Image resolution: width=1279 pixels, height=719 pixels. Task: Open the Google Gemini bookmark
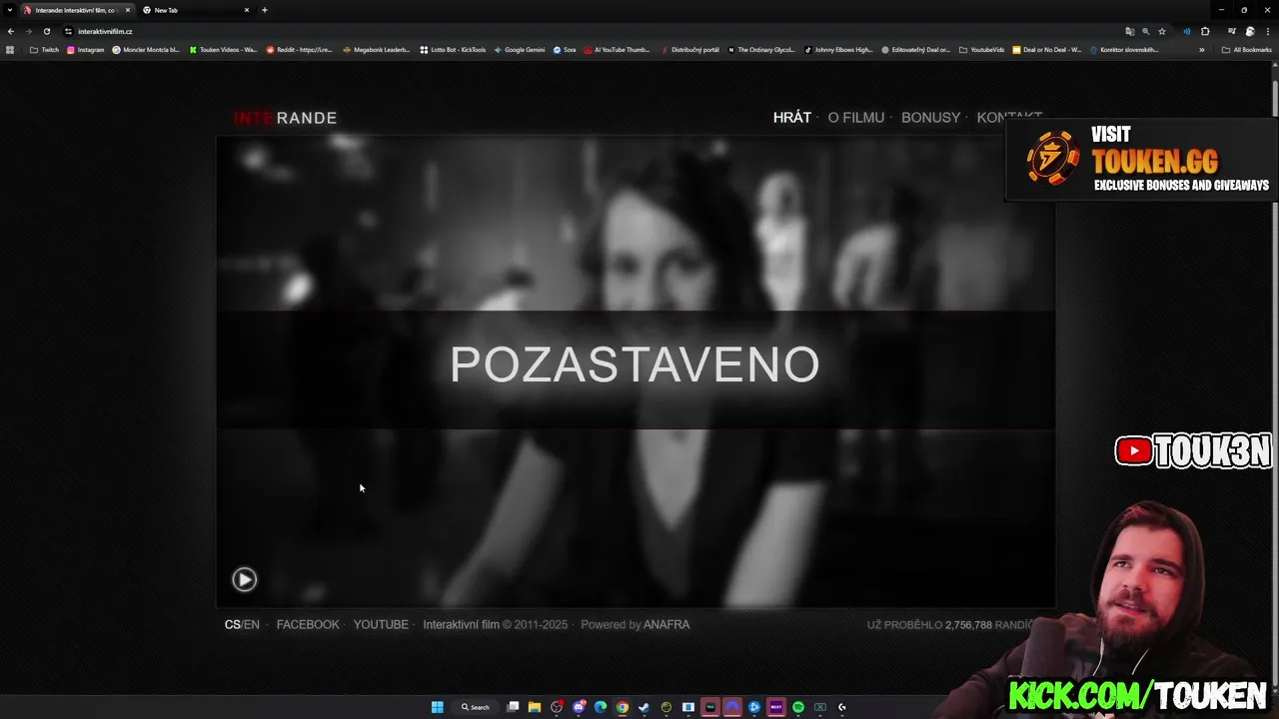click(x=520, y=50)
